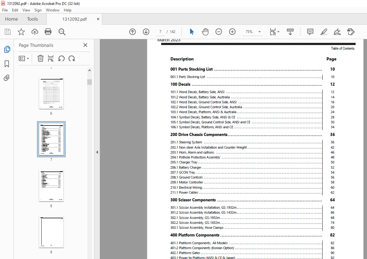Open the Bookmarks side panel

pyautogui.click(x=7, y=64)
